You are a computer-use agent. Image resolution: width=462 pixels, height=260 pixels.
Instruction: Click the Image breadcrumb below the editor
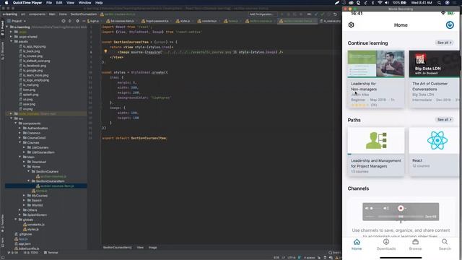(152, 247)
